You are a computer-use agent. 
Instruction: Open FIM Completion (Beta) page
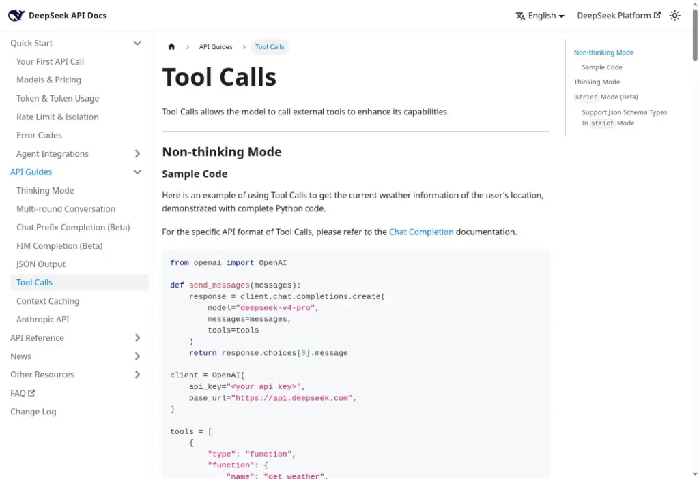[x=59, y=246]
